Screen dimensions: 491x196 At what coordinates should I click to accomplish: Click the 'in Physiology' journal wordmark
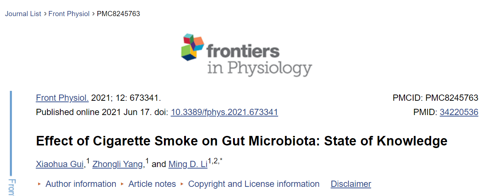259,69
